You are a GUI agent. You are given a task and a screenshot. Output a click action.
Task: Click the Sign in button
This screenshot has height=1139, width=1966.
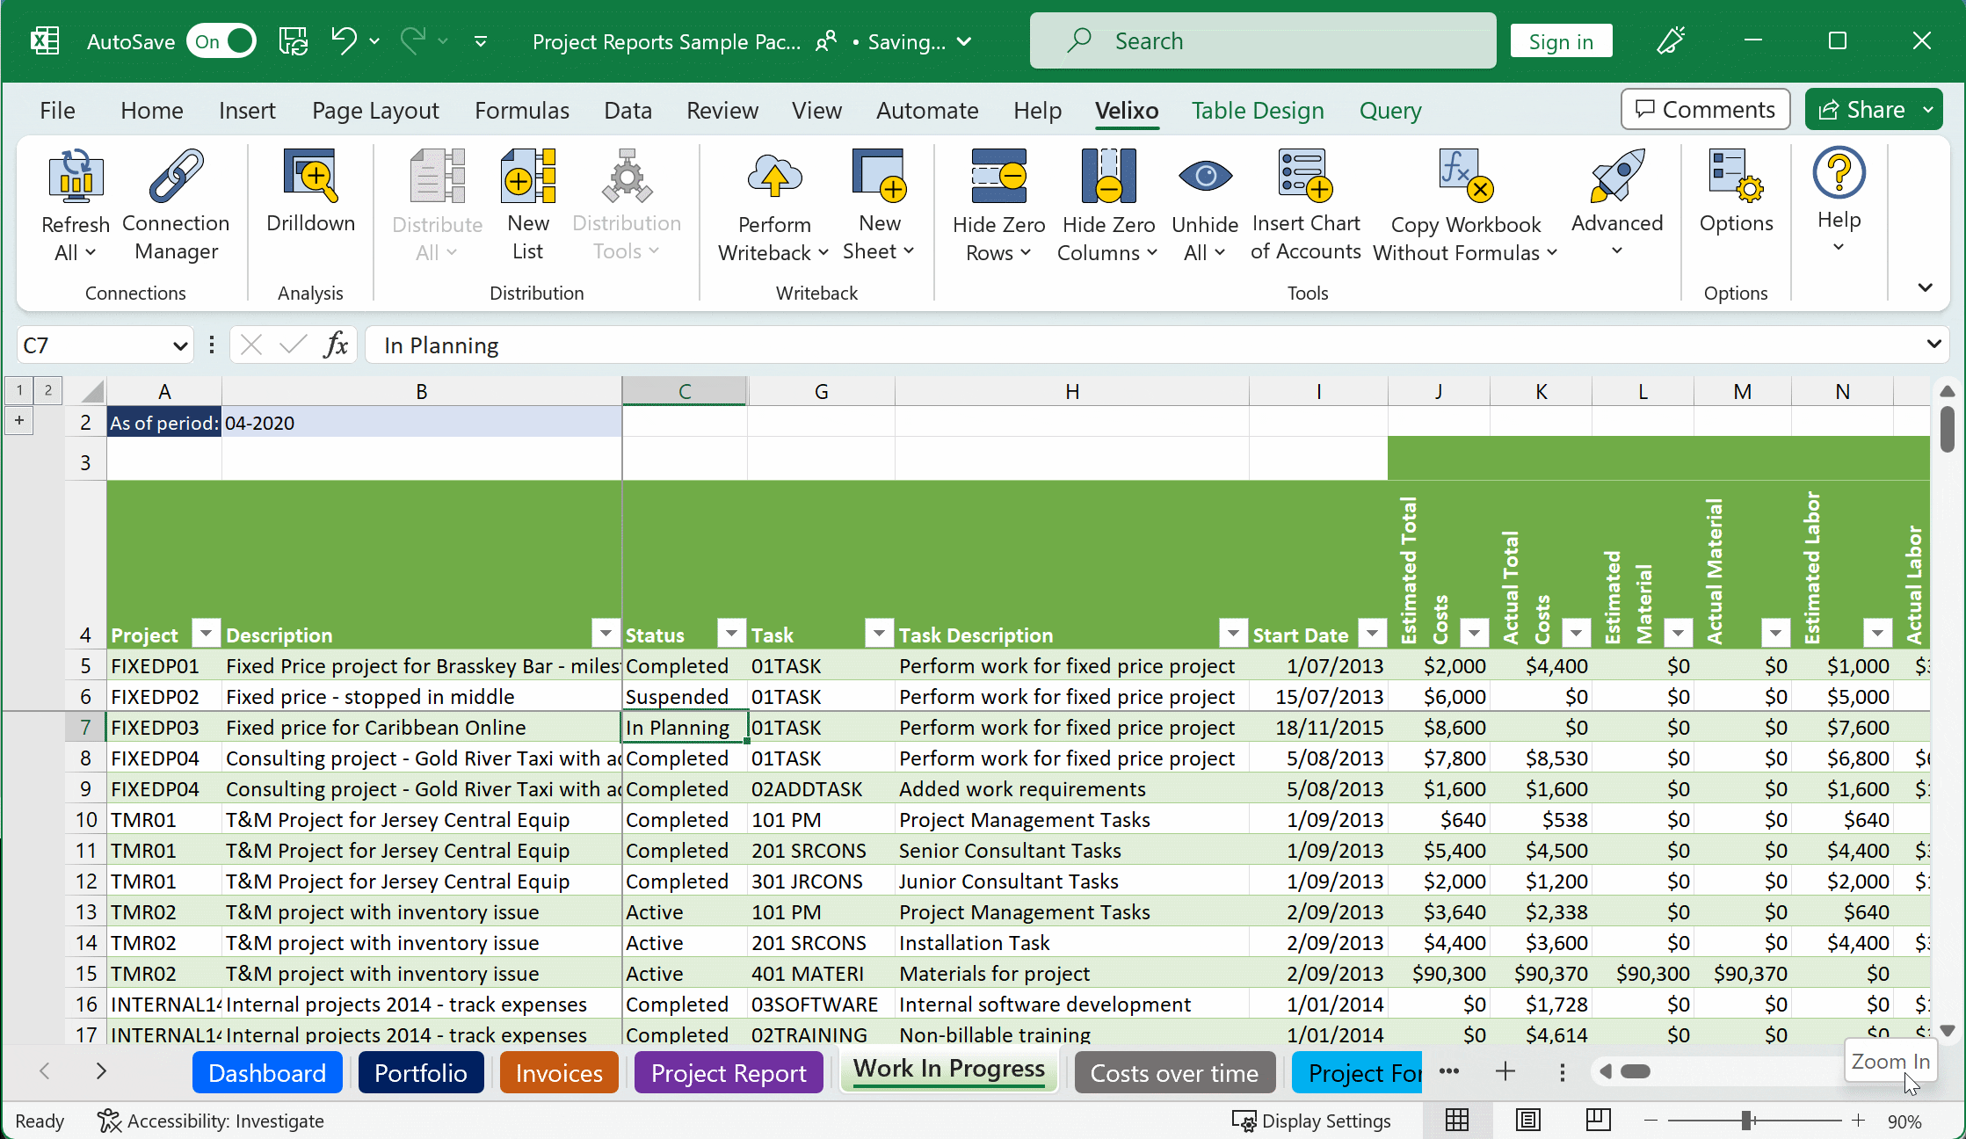pyautogui.click(x=1561, y=41)
